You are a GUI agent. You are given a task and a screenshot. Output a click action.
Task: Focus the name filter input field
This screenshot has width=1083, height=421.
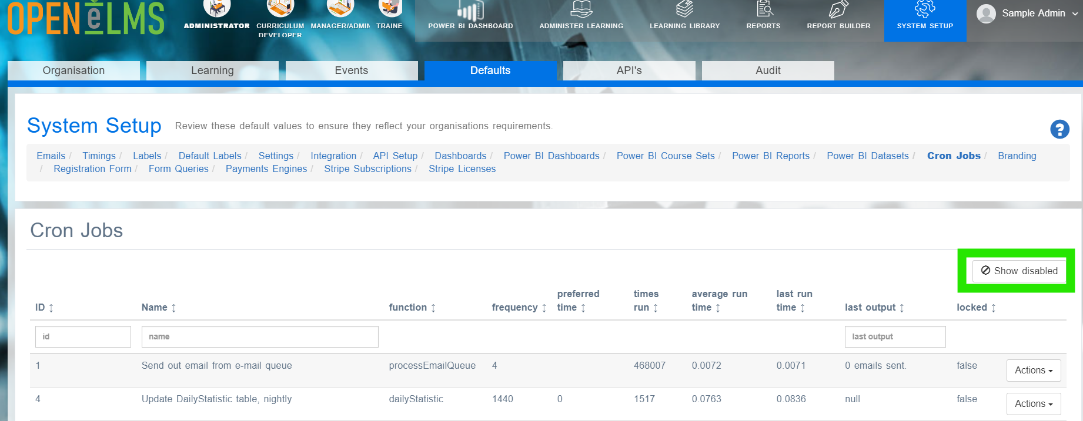click(x=260, y=337)
